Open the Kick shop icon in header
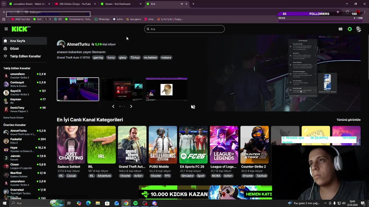369x207 pixels. pyautogui.click(x=340, y=29)
